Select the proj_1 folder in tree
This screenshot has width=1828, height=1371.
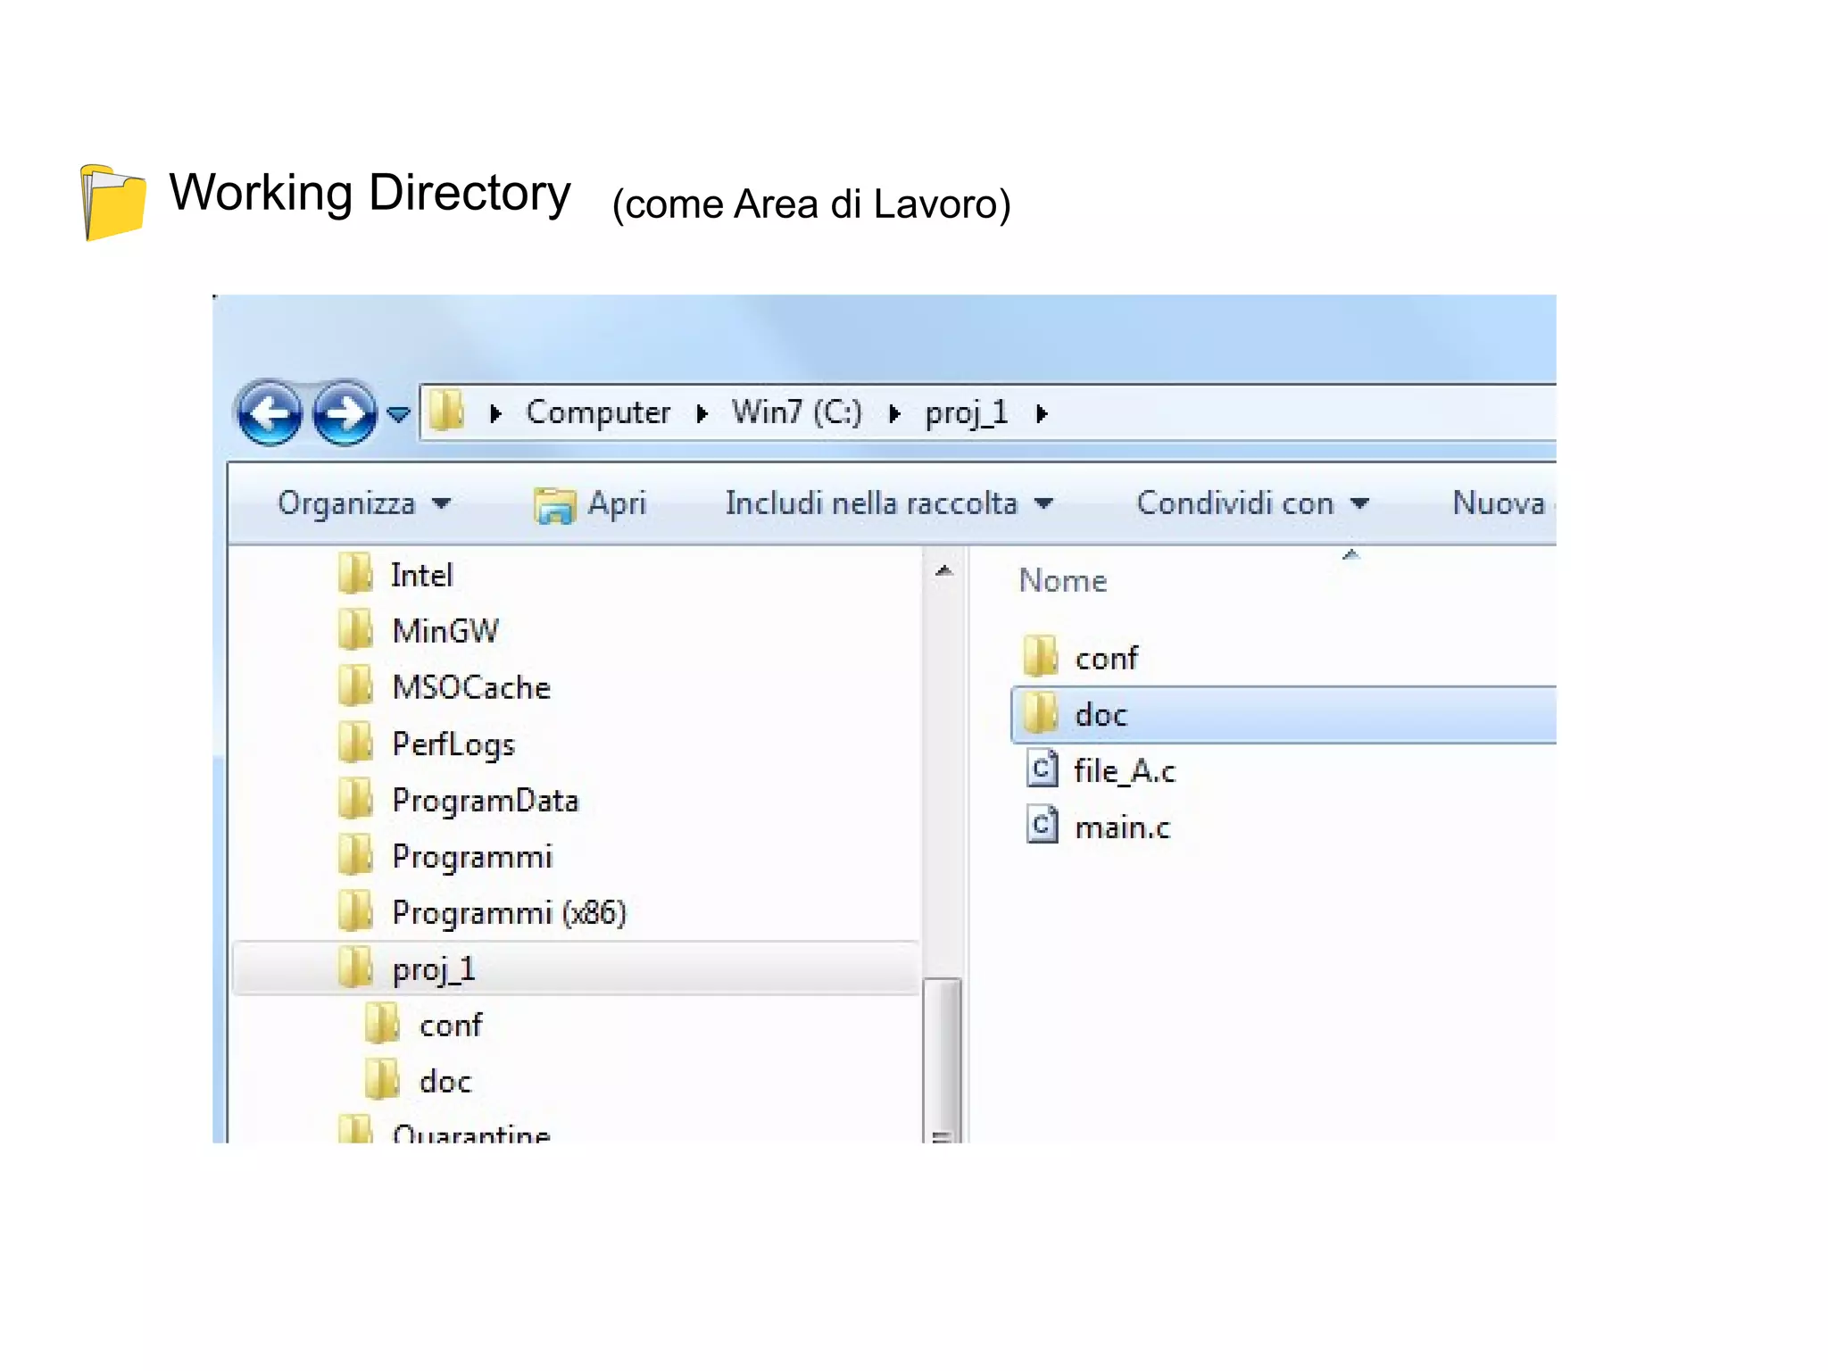[x=577, y=969]
